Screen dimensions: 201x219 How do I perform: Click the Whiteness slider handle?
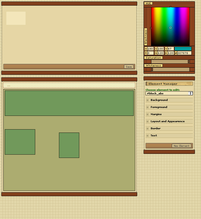pyautogui.click(x=152, y=69)
